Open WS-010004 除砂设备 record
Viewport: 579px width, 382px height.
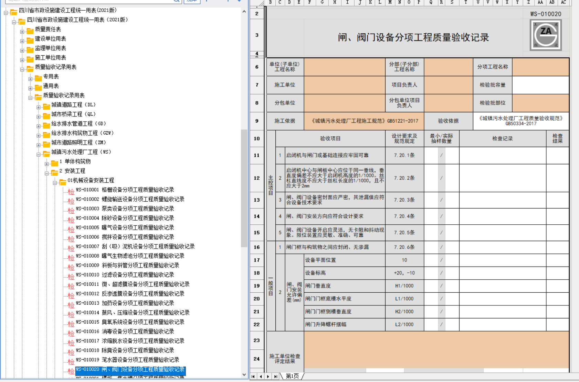[125, 218]
